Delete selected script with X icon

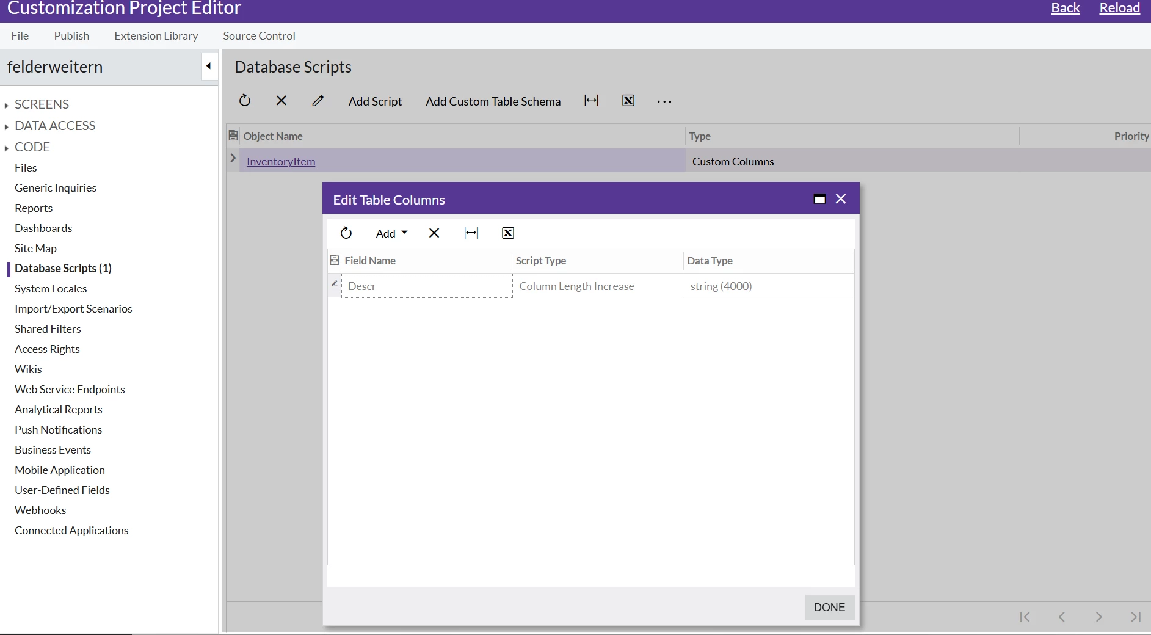tap(281, 101)
